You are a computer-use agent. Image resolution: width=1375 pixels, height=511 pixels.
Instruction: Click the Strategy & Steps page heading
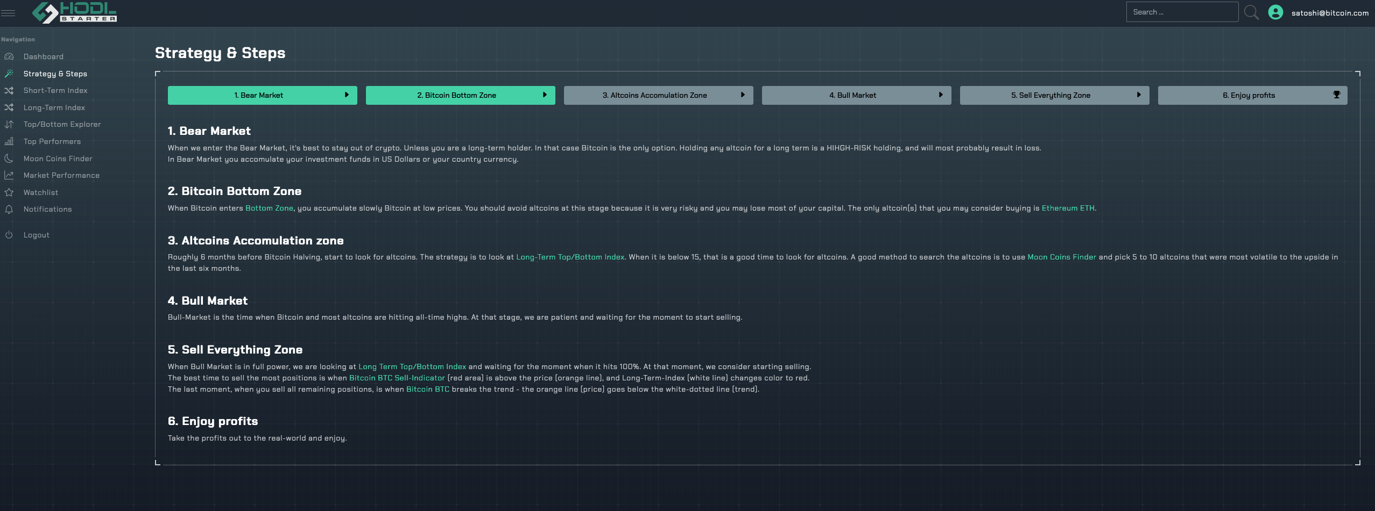pyautogui.click(x=220, y=53)
